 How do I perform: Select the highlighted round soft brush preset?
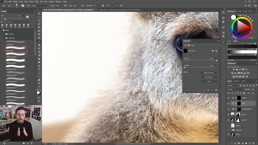pos(16,49)
